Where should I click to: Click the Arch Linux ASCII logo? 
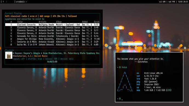(x=125, y=81)
